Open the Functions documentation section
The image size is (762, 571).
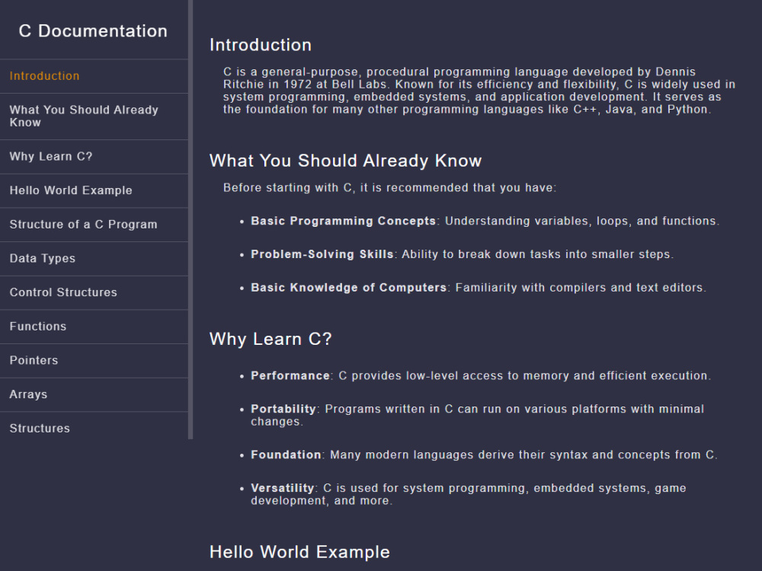pos(37,327)
